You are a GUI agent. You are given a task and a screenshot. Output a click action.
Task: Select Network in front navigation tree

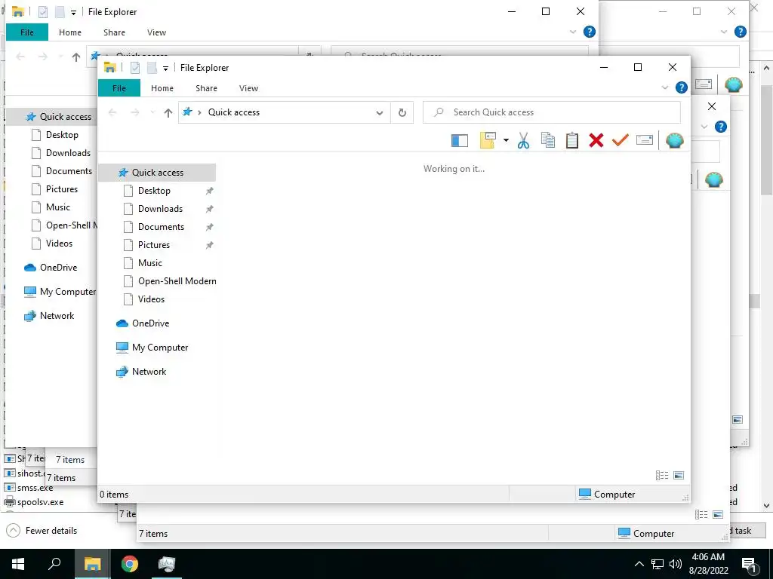[x=149, y=372]
